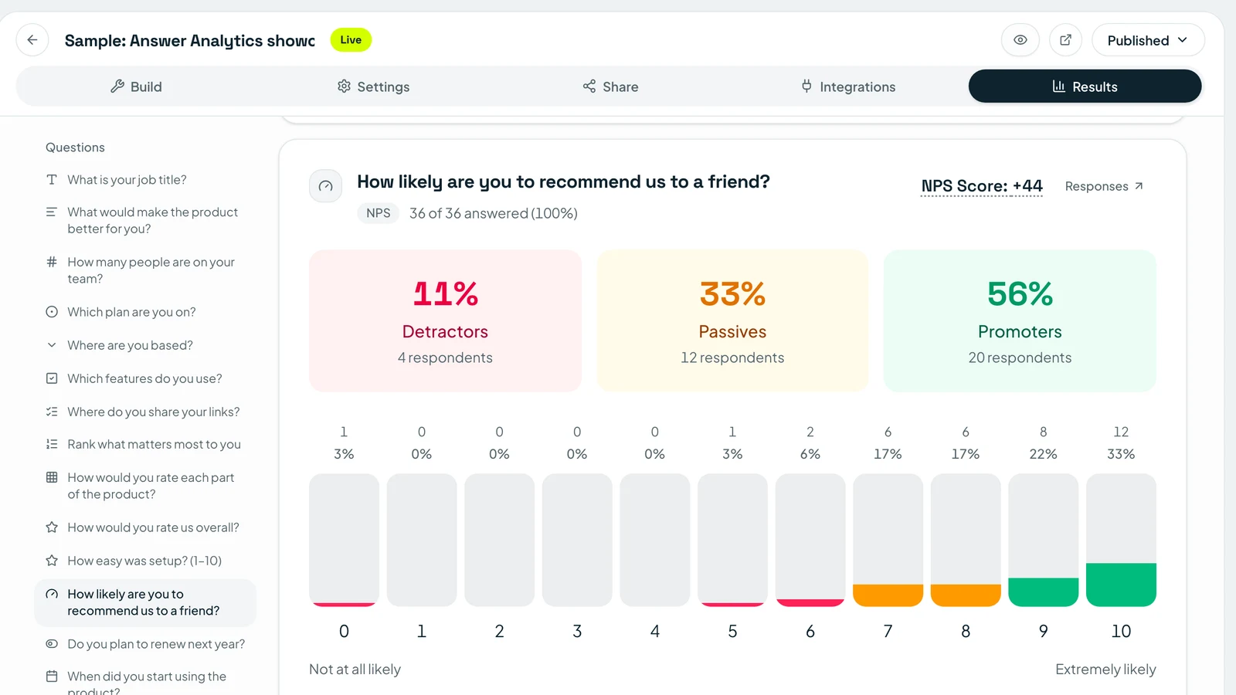Go back using the arrow button

click(32, 40)
